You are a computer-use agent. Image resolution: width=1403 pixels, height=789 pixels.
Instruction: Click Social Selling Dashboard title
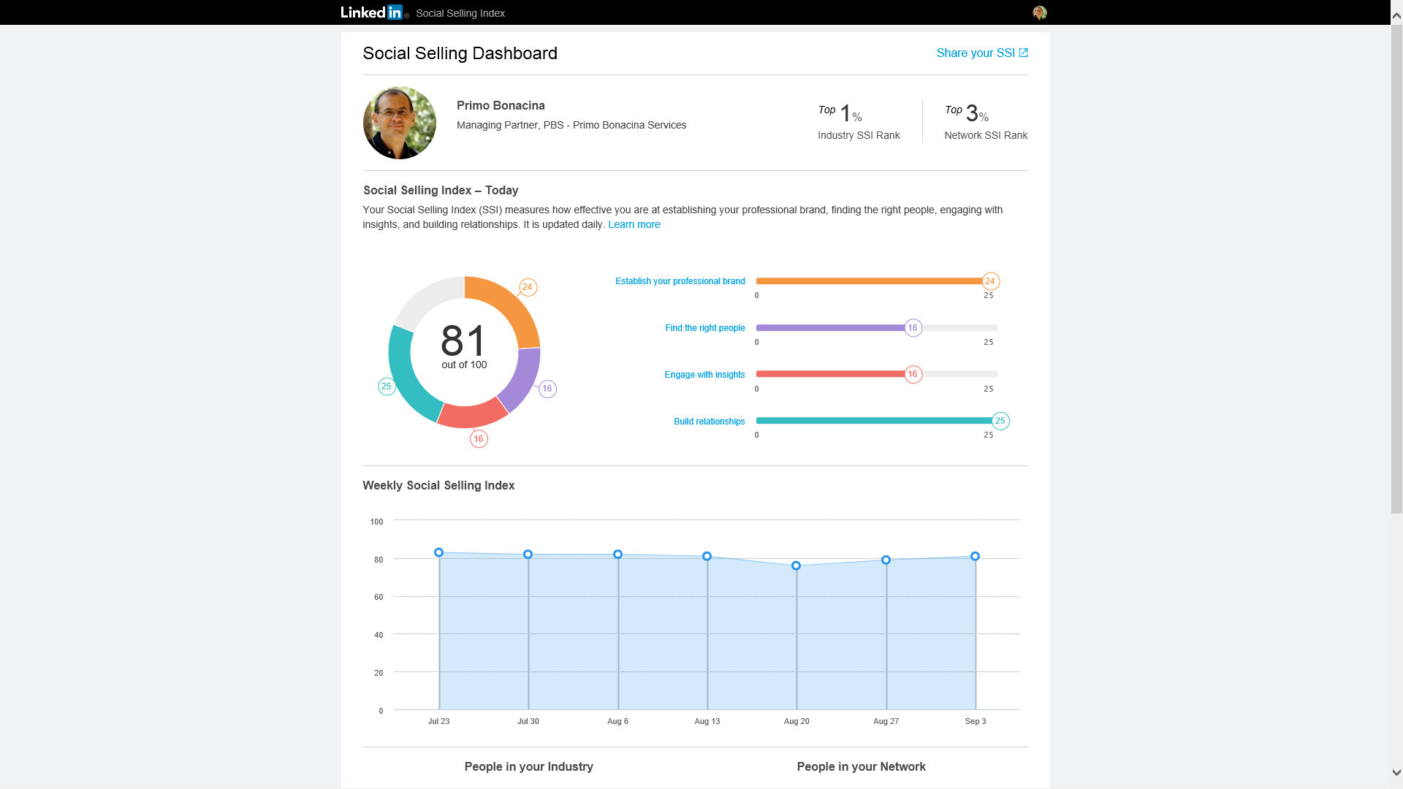click(460, 53)
